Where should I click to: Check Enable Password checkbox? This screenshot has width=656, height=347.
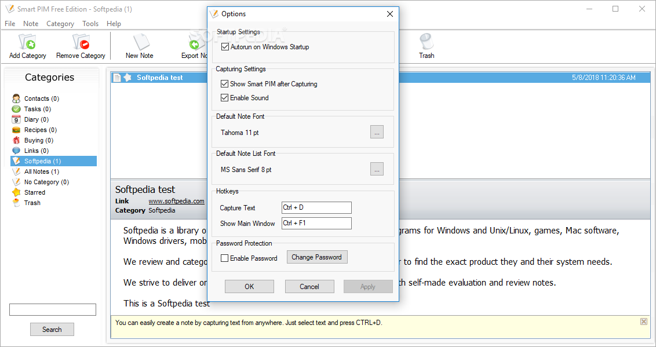pyautogui.click(x=225, y=258)
